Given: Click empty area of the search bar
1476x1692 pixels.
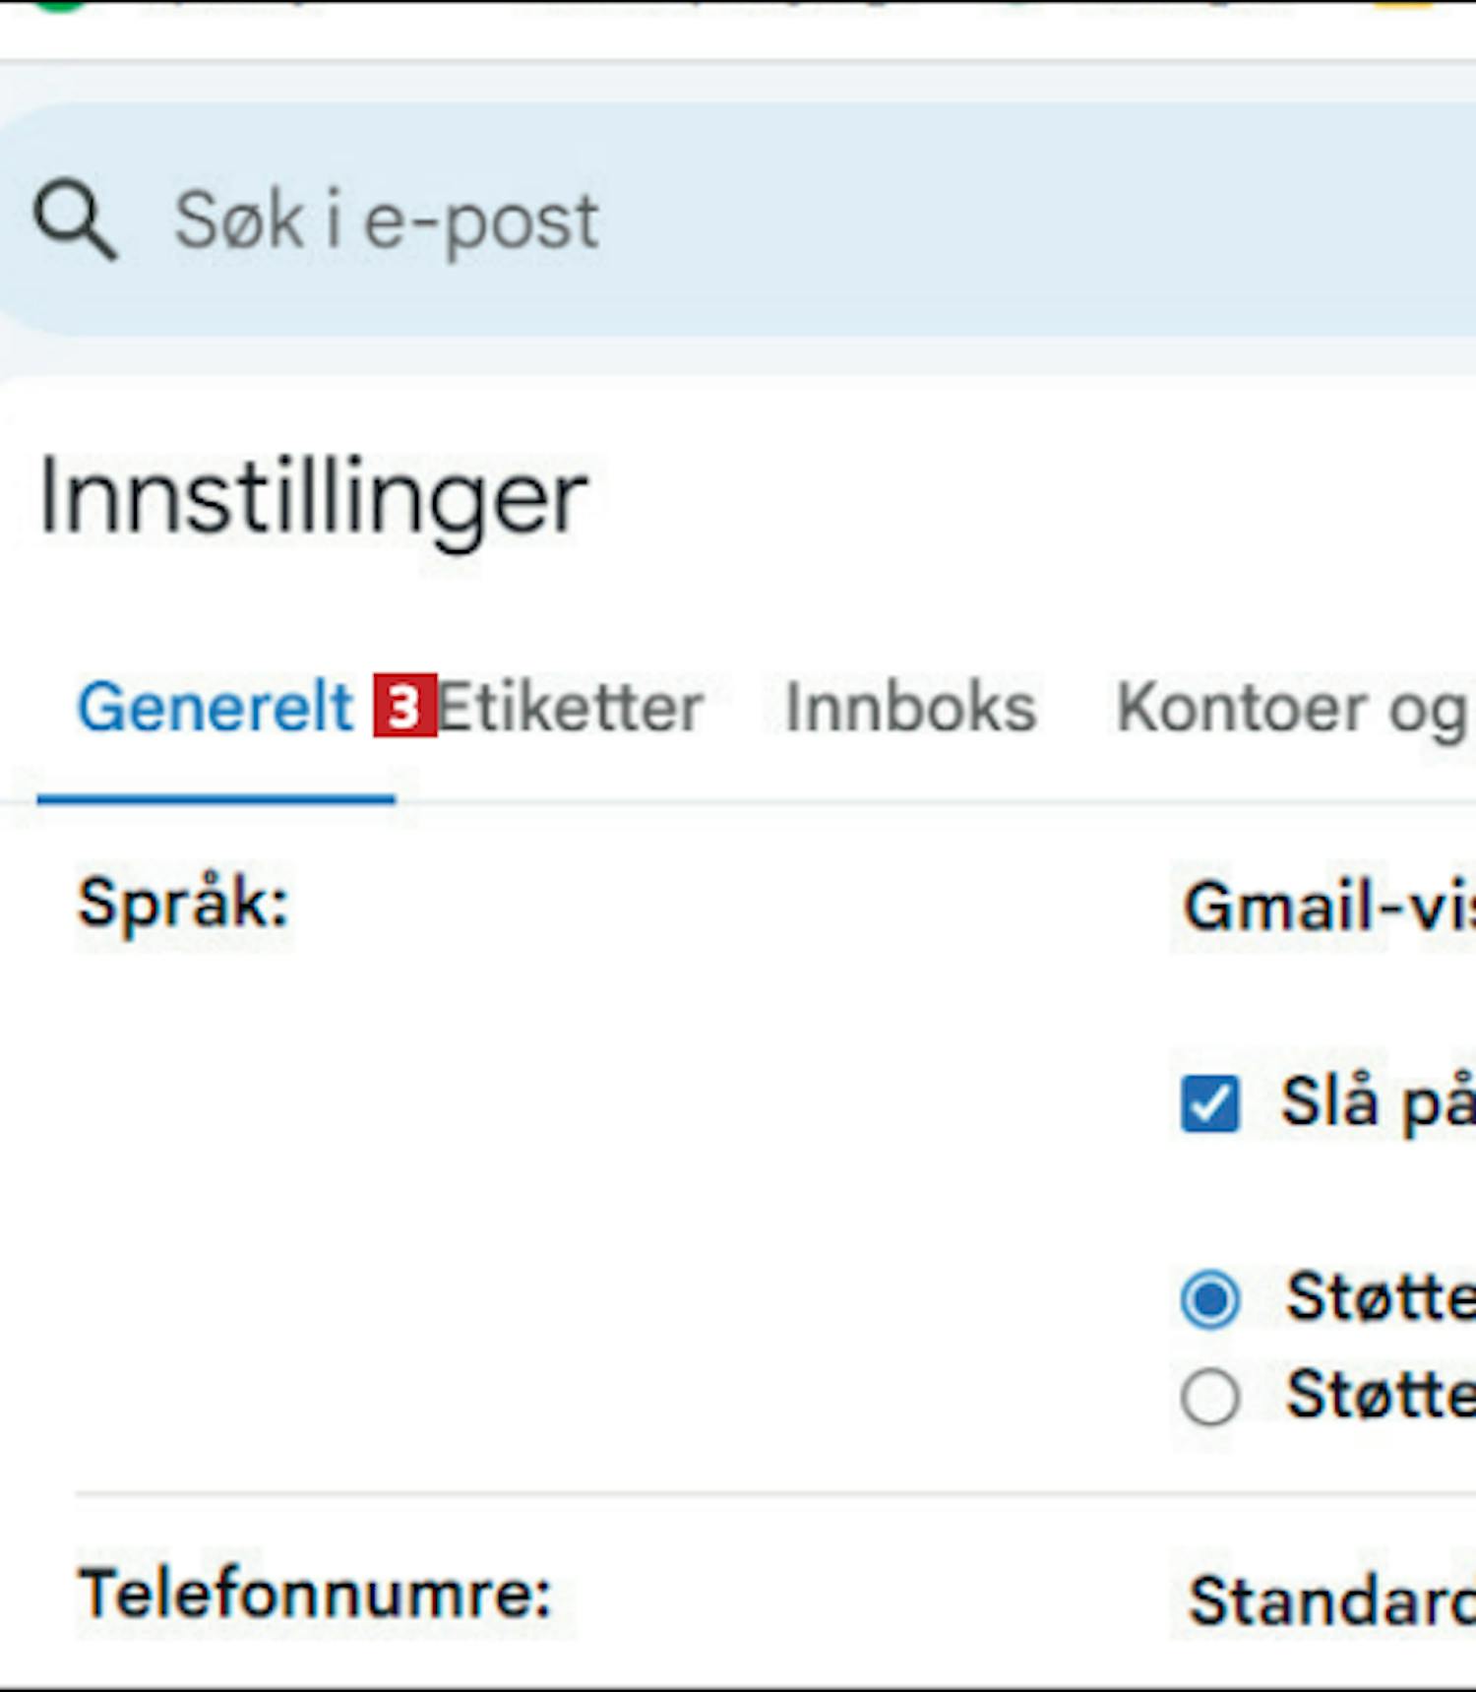Looking at the screenshot, I should click(1033, 221).
